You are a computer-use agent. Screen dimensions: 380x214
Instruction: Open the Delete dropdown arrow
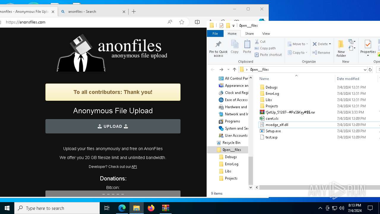330,44
